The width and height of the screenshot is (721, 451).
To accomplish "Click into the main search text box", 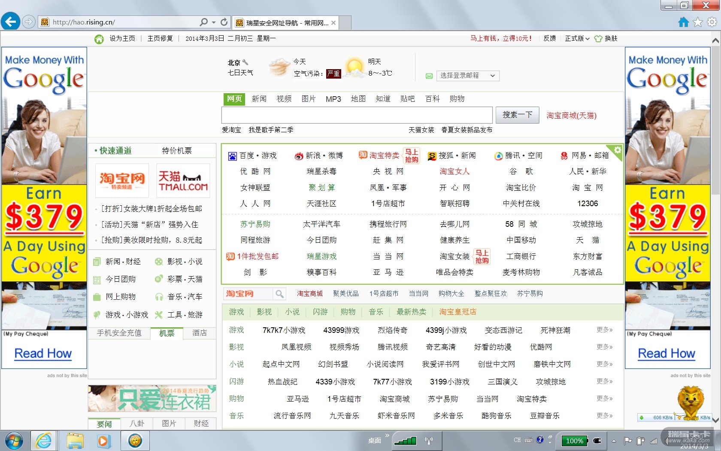I will 357,115.
